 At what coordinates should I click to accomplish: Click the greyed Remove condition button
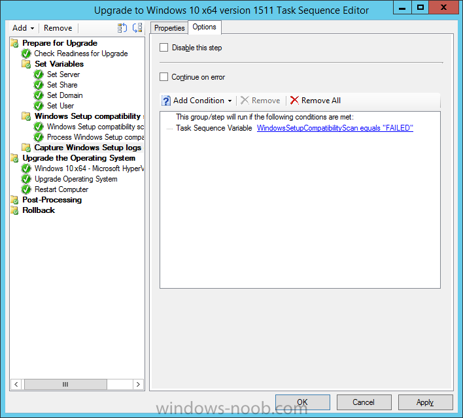260,101
